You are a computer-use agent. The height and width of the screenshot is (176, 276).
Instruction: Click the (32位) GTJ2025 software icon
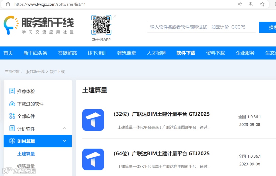tap(93, 120)
